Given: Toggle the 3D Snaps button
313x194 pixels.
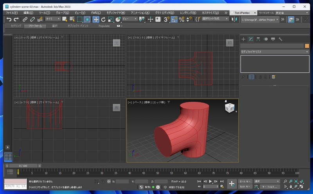Looking at the screenshot, I should pyautogui.click(x=167, y=19).
